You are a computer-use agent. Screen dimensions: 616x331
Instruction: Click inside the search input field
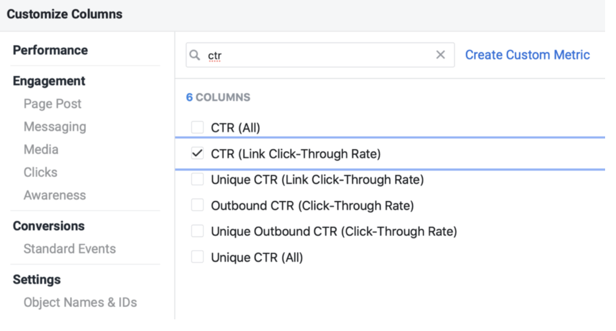(305, 55)
